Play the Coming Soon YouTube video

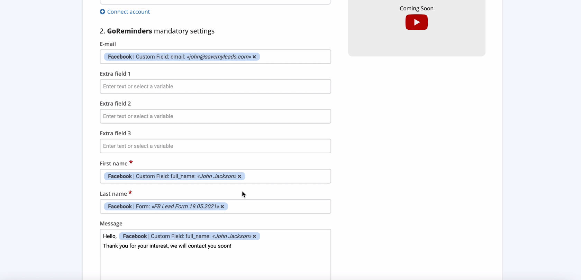point(417,22)
